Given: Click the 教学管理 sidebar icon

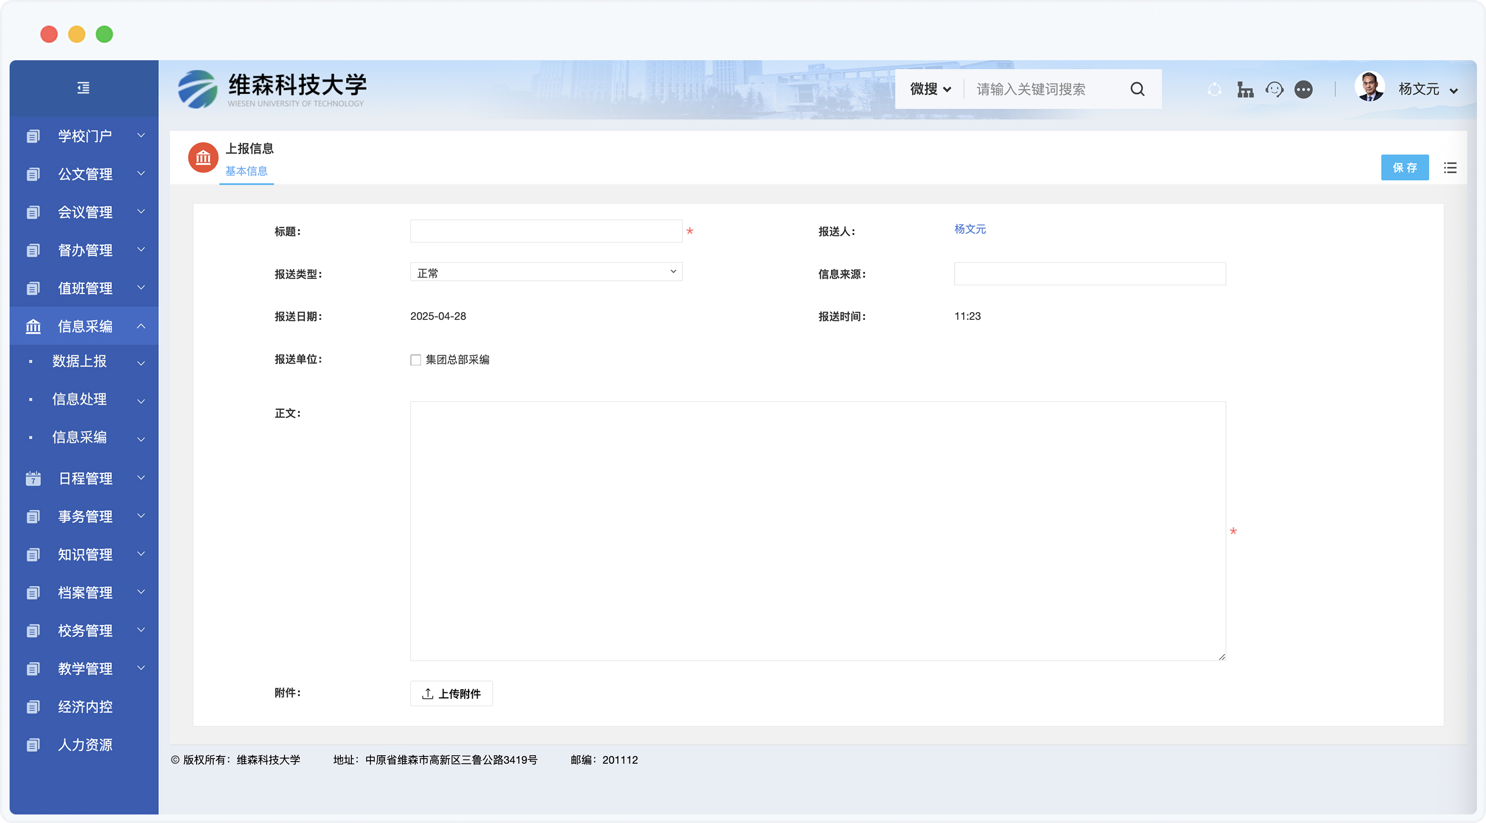Looking at the screenshot, I should pyautogui.click(x=34, y=669).
